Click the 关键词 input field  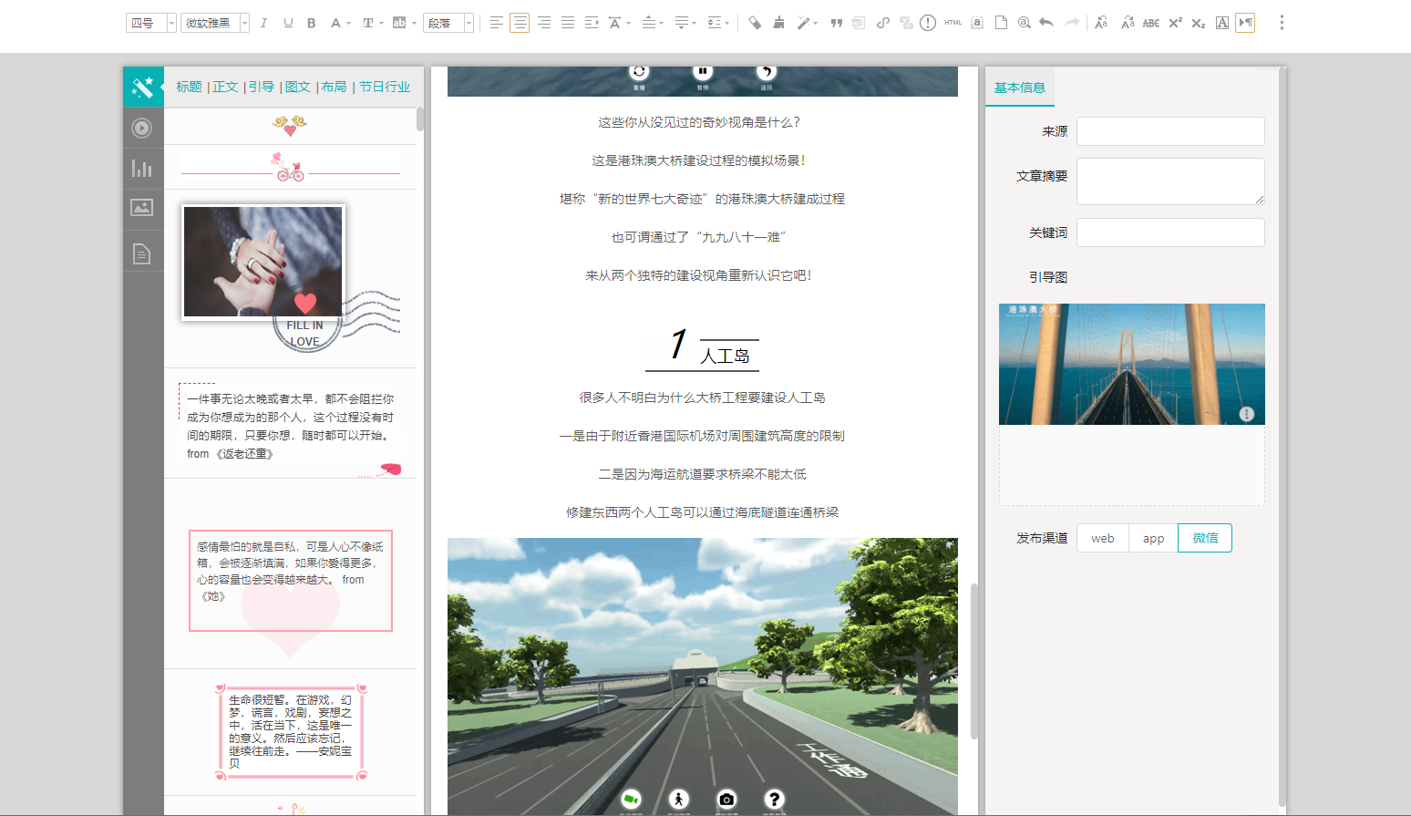1170,232
